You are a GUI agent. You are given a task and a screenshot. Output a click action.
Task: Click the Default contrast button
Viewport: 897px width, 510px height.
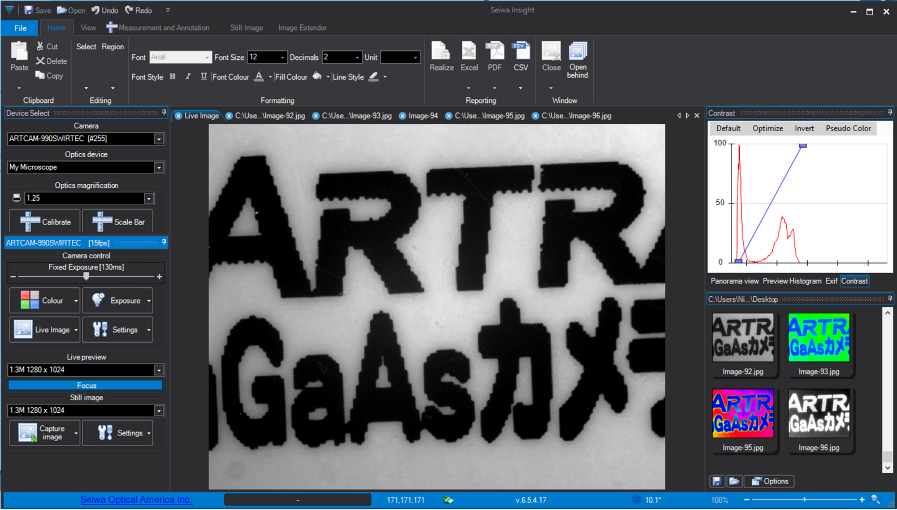[x=728, y=128]
